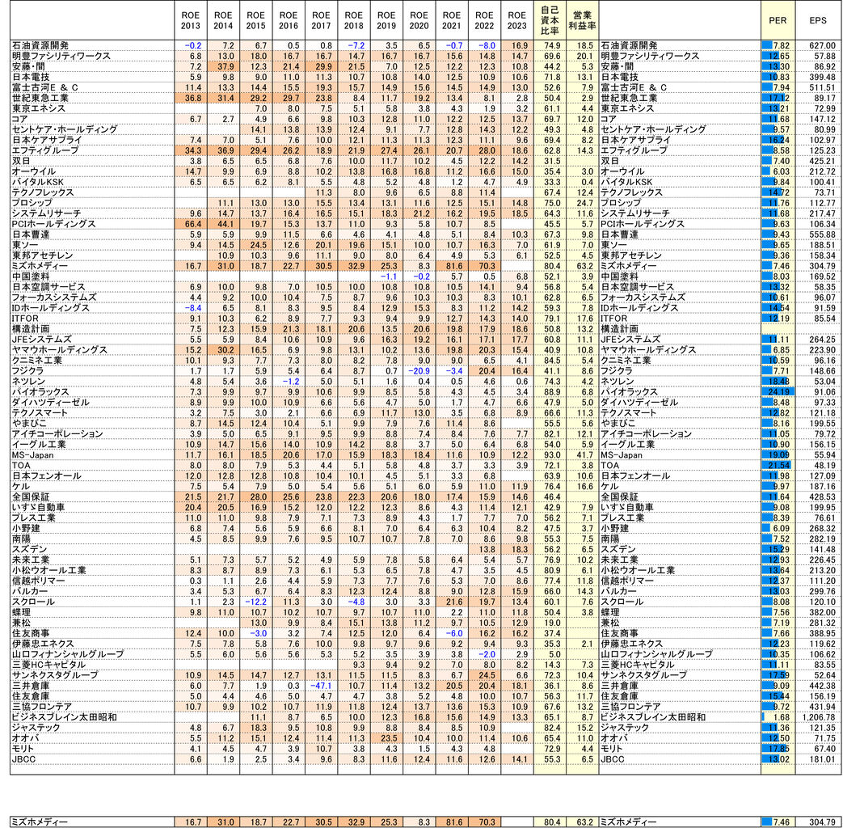Viewport: 843px width, 828px height.
Task: Select ROE 2013 value -8.4 for IDホールディングス
Action: (x=192, y=308)
